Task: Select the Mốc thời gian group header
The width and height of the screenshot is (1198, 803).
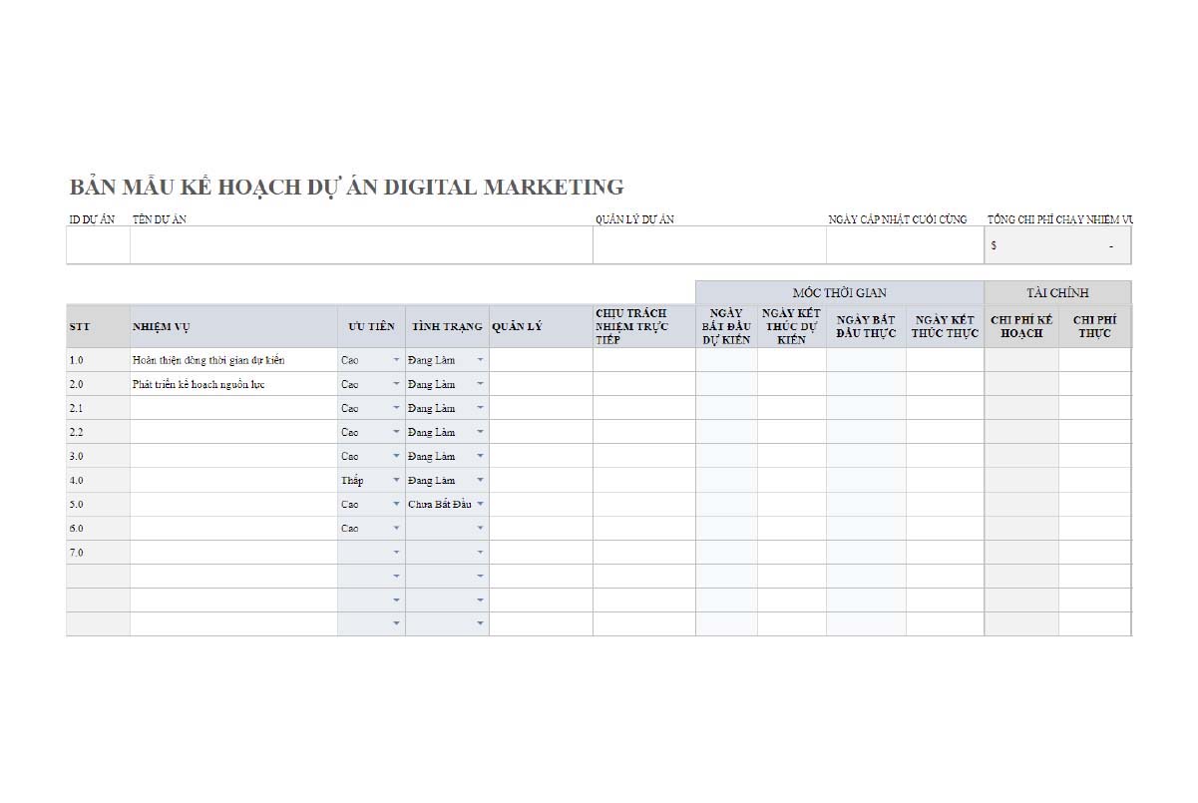Action: point(840,292)
